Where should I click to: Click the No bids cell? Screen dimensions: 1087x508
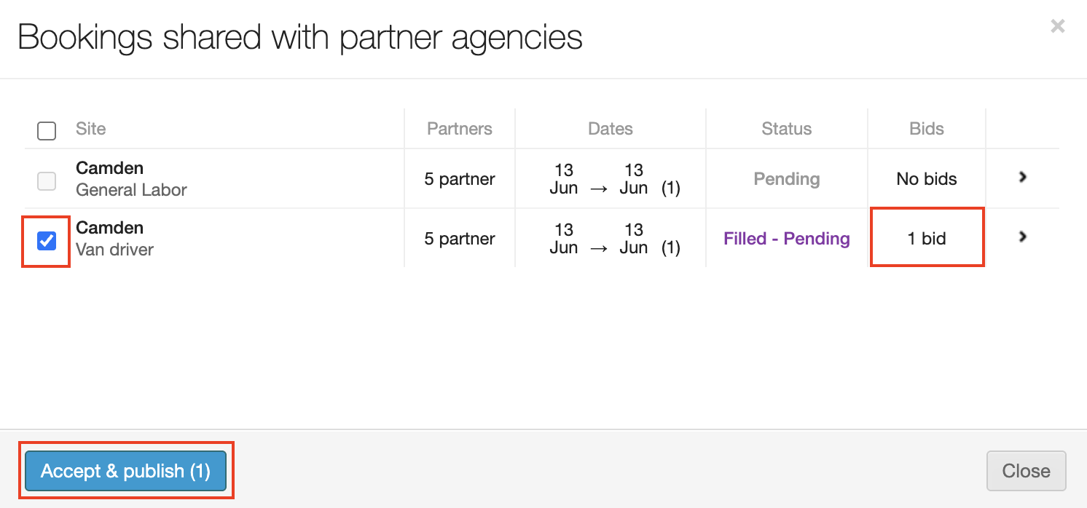927,179
